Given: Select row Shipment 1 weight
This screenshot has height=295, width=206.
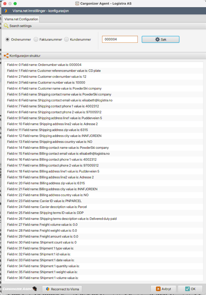Looking at the screenshot, I should coord(104,272).
